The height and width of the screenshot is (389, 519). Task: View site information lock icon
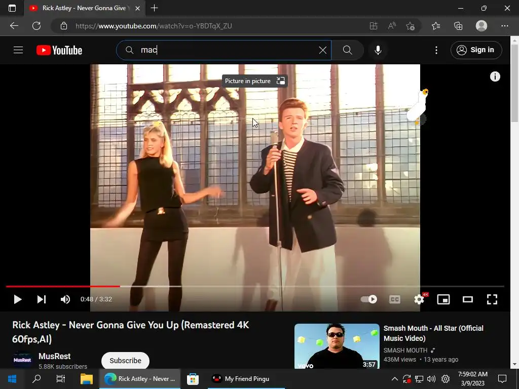[x=64, y=26]
